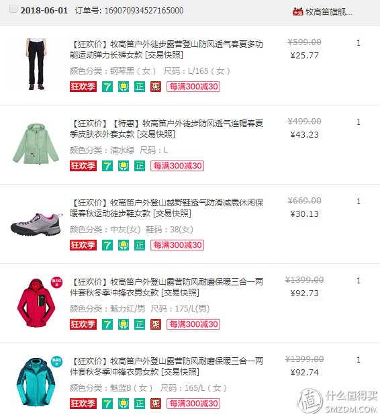This screenshot has height=417, width=380.
Task: Click 每满300减30 coupon tag on teal jacket item
Action: click(193, 404)
